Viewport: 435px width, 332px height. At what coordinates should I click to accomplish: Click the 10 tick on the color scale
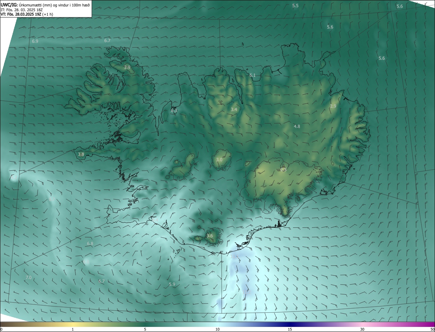click(217, 329)
